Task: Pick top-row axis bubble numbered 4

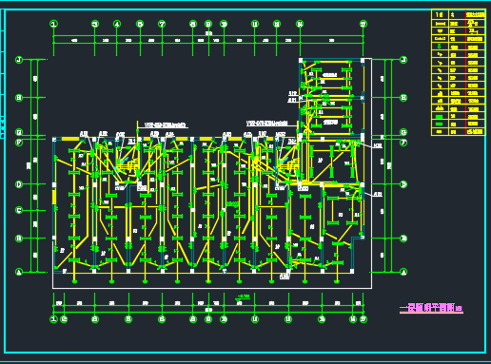Action: click(x=117, y=24)
